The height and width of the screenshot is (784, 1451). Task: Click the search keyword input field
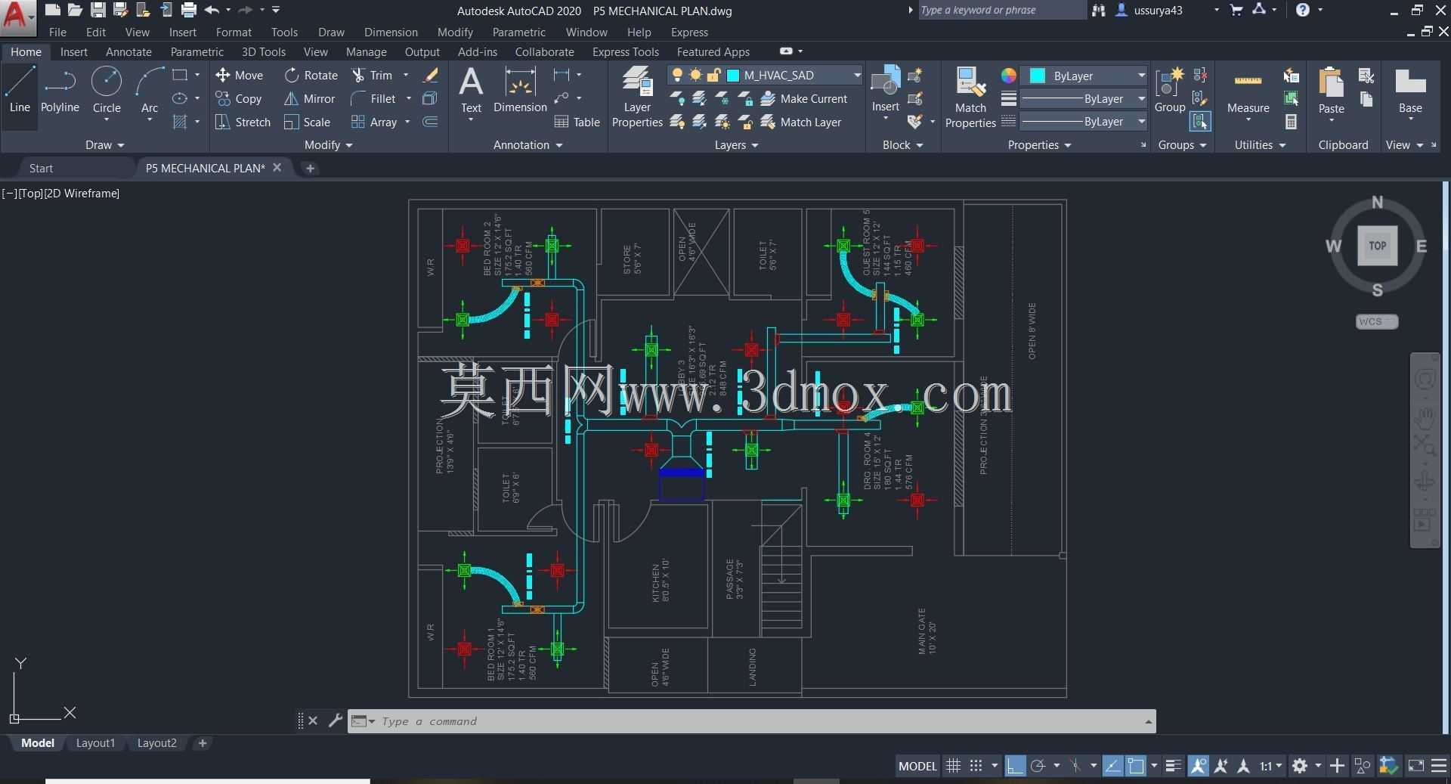1001,10
